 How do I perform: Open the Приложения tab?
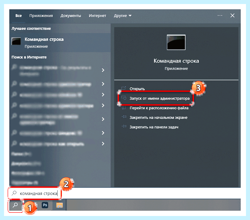pyautogui.click(x=41, y=16)
